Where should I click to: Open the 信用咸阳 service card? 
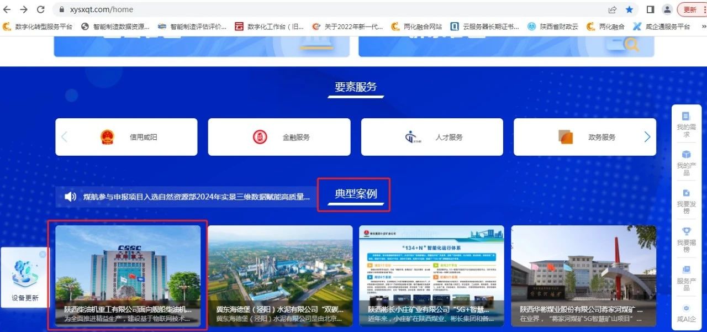click(126, 137)
